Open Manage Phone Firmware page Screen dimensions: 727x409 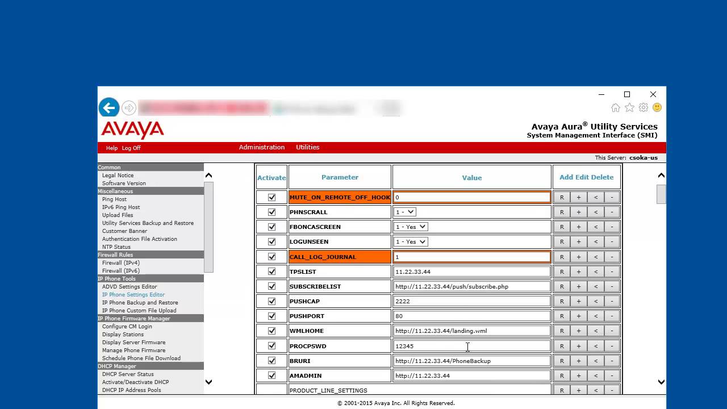pos(133,350)
